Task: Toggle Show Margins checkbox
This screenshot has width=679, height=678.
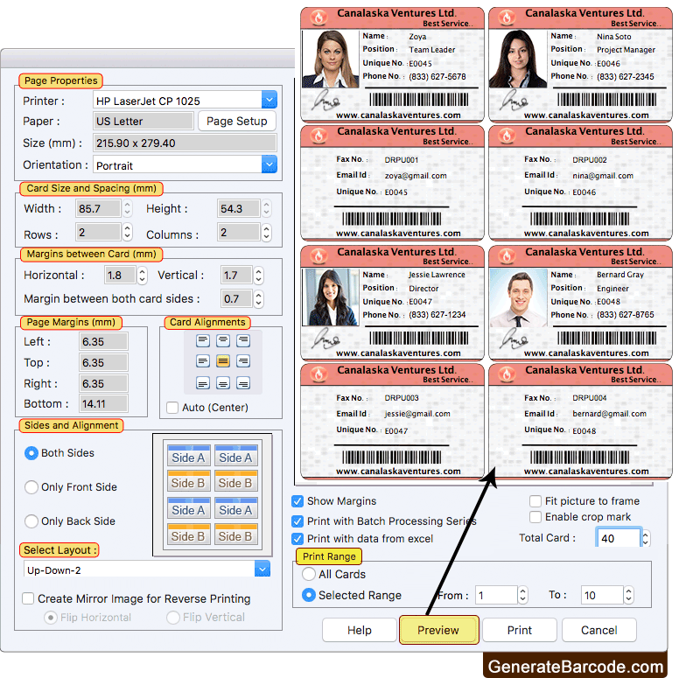Action: (297, 501)
